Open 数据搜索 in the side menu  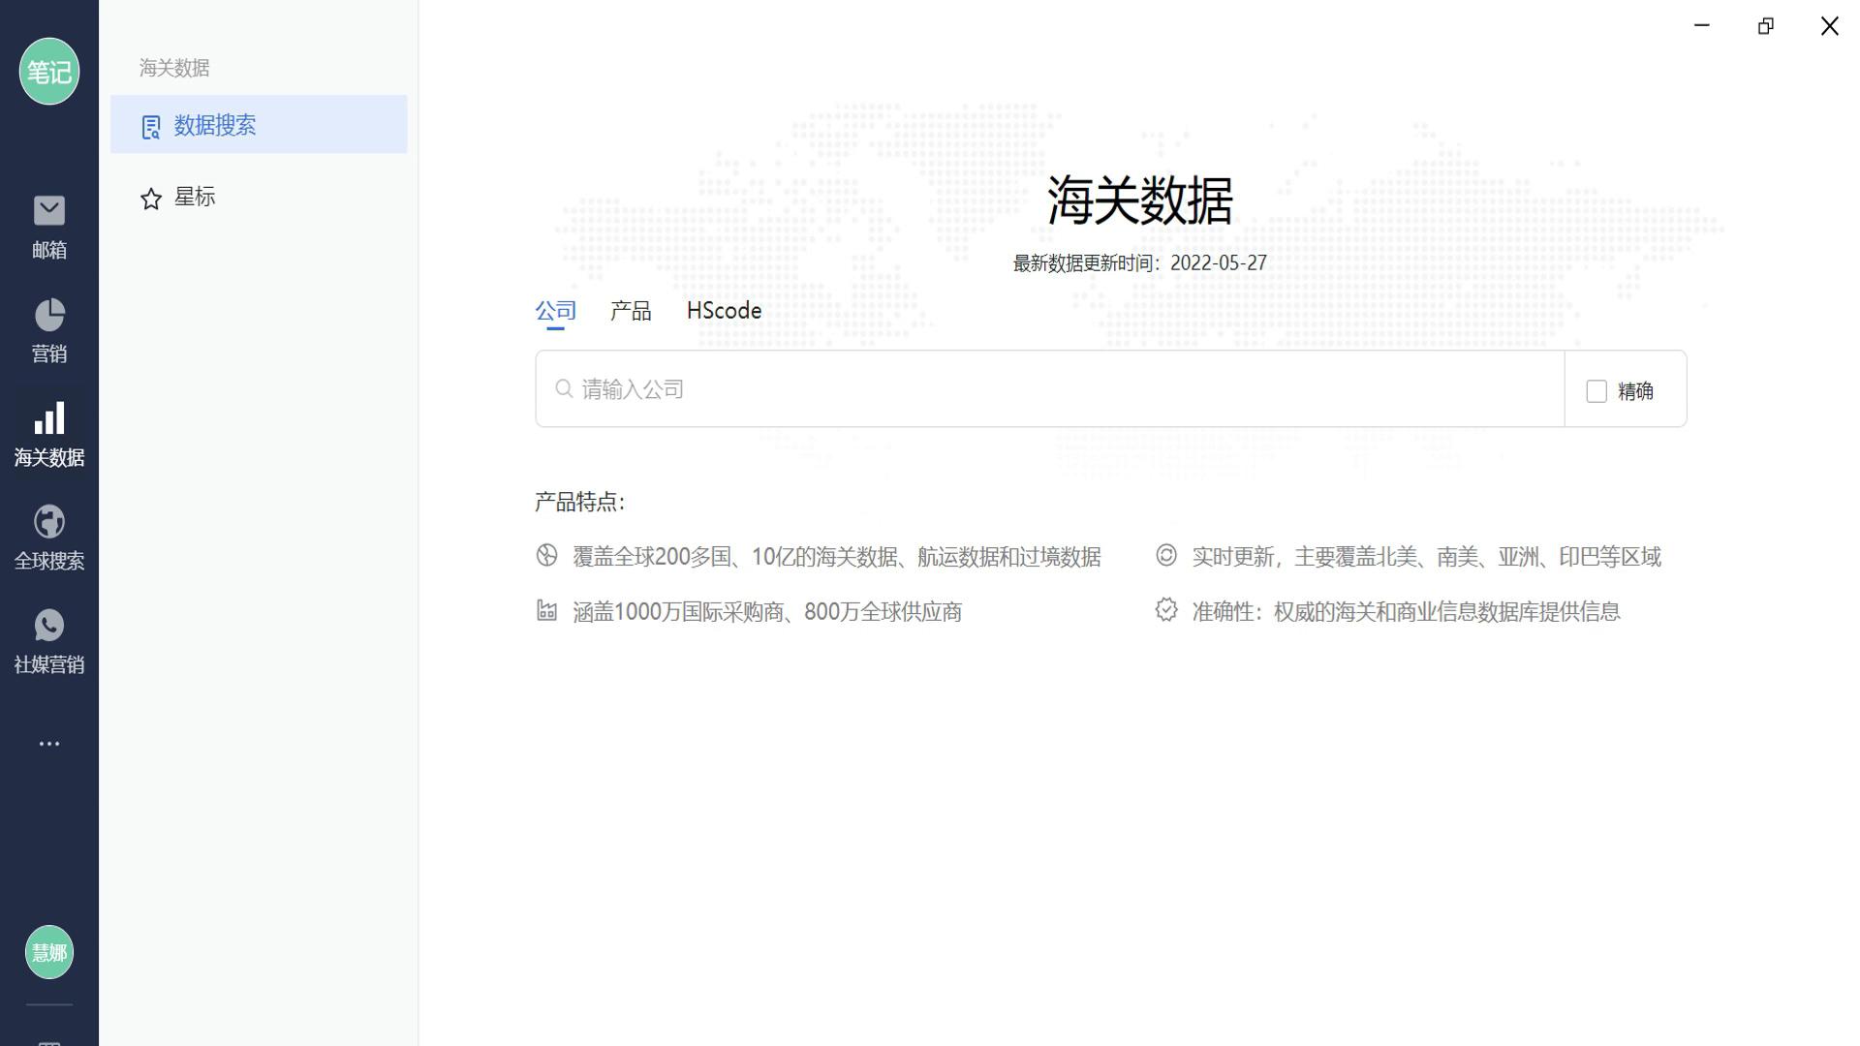click(215, 126)
